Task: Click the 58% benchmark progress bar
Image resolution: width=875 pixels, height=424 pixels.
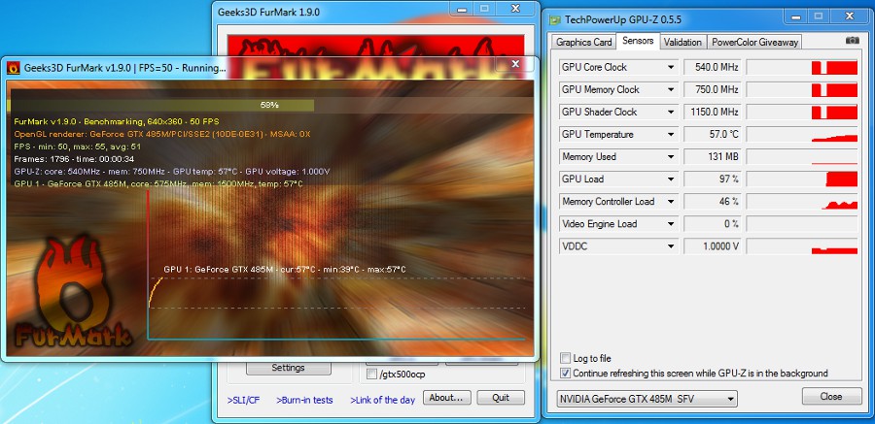Action: pyautogui.click(x=272, y=105)
